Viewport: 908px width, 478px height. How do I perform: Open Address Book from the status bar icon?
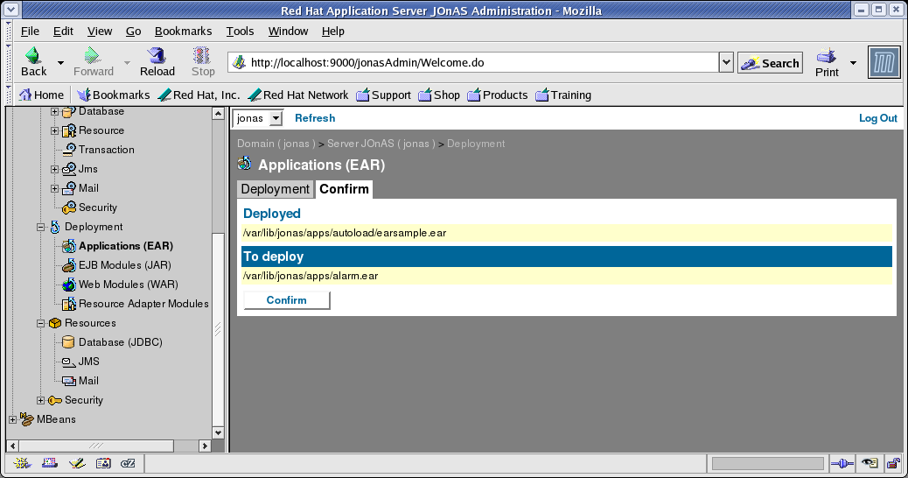point(103,463)
